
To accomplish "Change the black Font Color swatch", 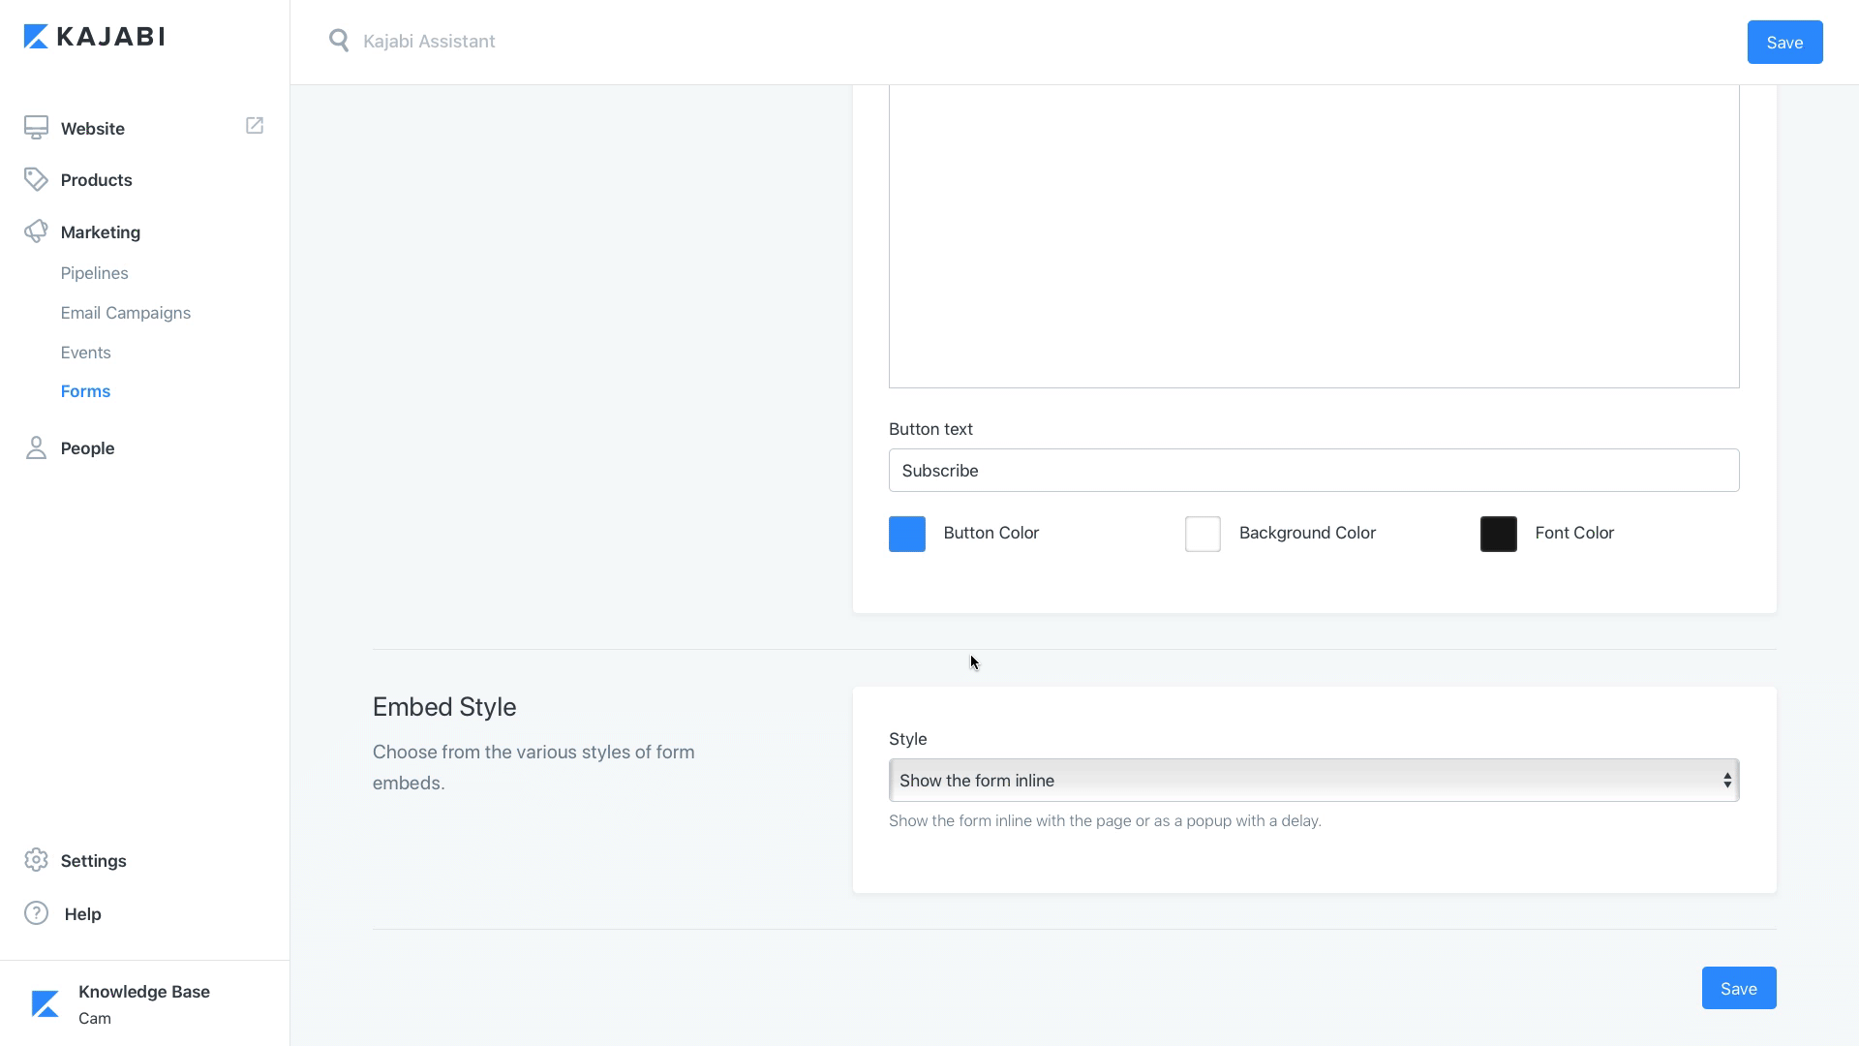I will tap(1498, 534).
